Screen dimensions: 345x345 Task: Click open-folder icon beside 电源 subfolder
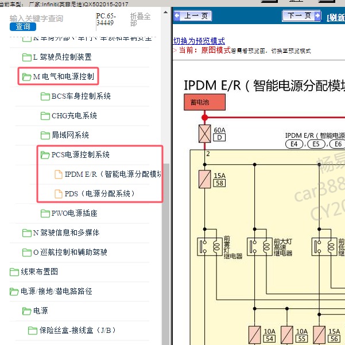tap(27, 311)
